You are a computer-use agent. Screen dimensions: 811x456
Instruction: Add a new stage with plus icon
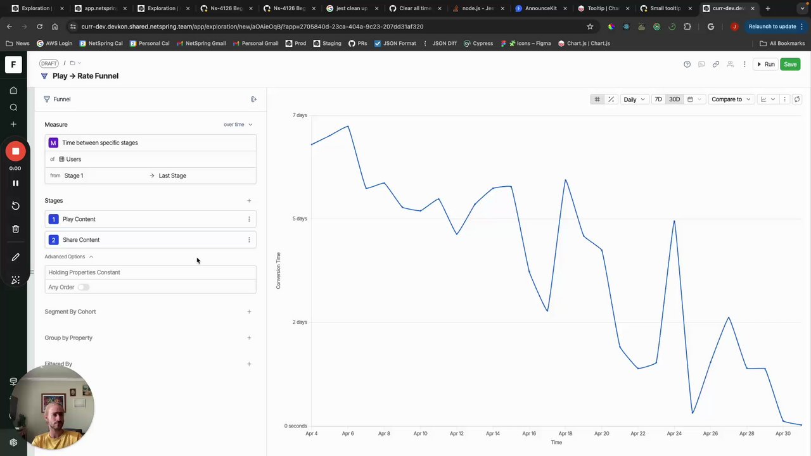(249, 201)
